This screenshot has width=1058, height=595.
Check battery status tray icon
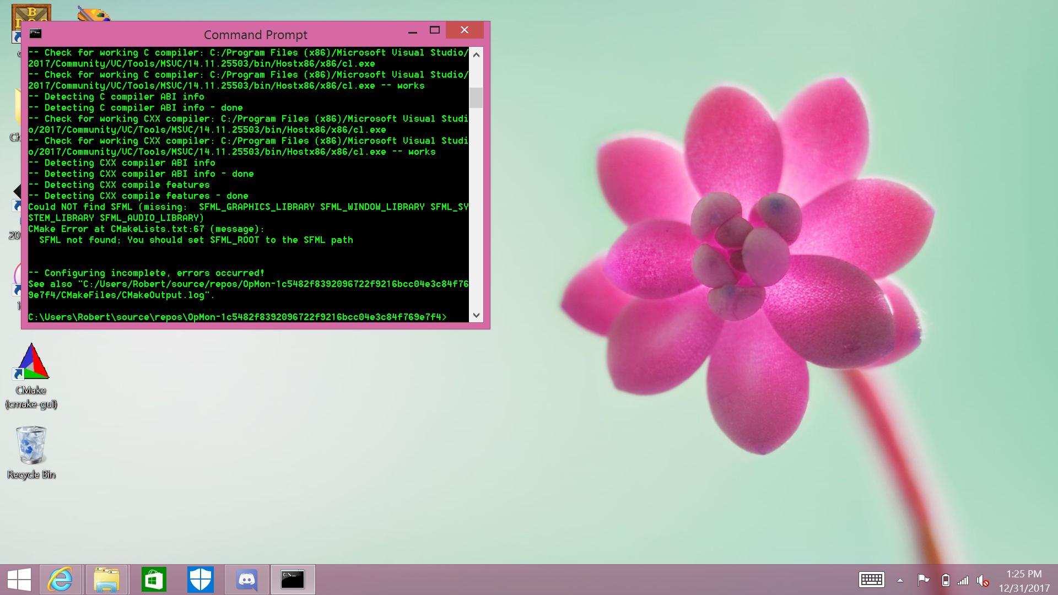pos(946,580)
